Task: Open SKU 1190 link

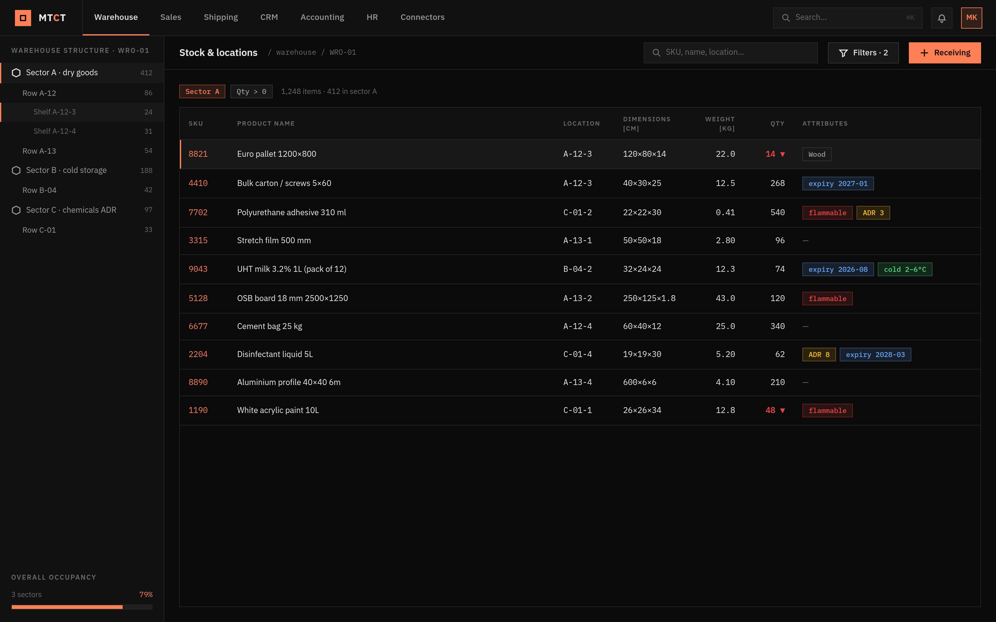Action: click(198, 410)
